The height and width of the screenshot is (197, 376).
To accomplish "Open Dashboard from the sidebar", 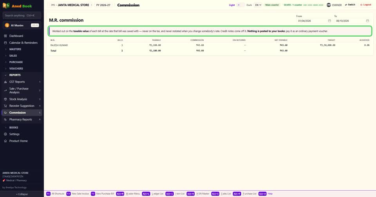I will 22,36.
